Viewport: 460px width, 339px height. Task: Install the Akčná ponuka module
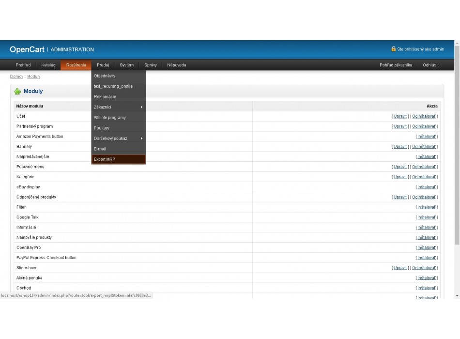pyautogui.click(x=427, y=278)
